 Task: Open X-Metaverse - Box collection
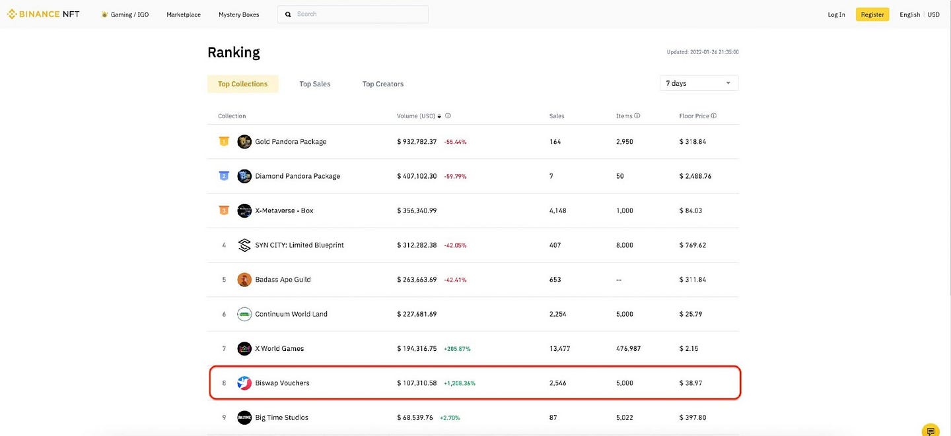tap(284, 210)
